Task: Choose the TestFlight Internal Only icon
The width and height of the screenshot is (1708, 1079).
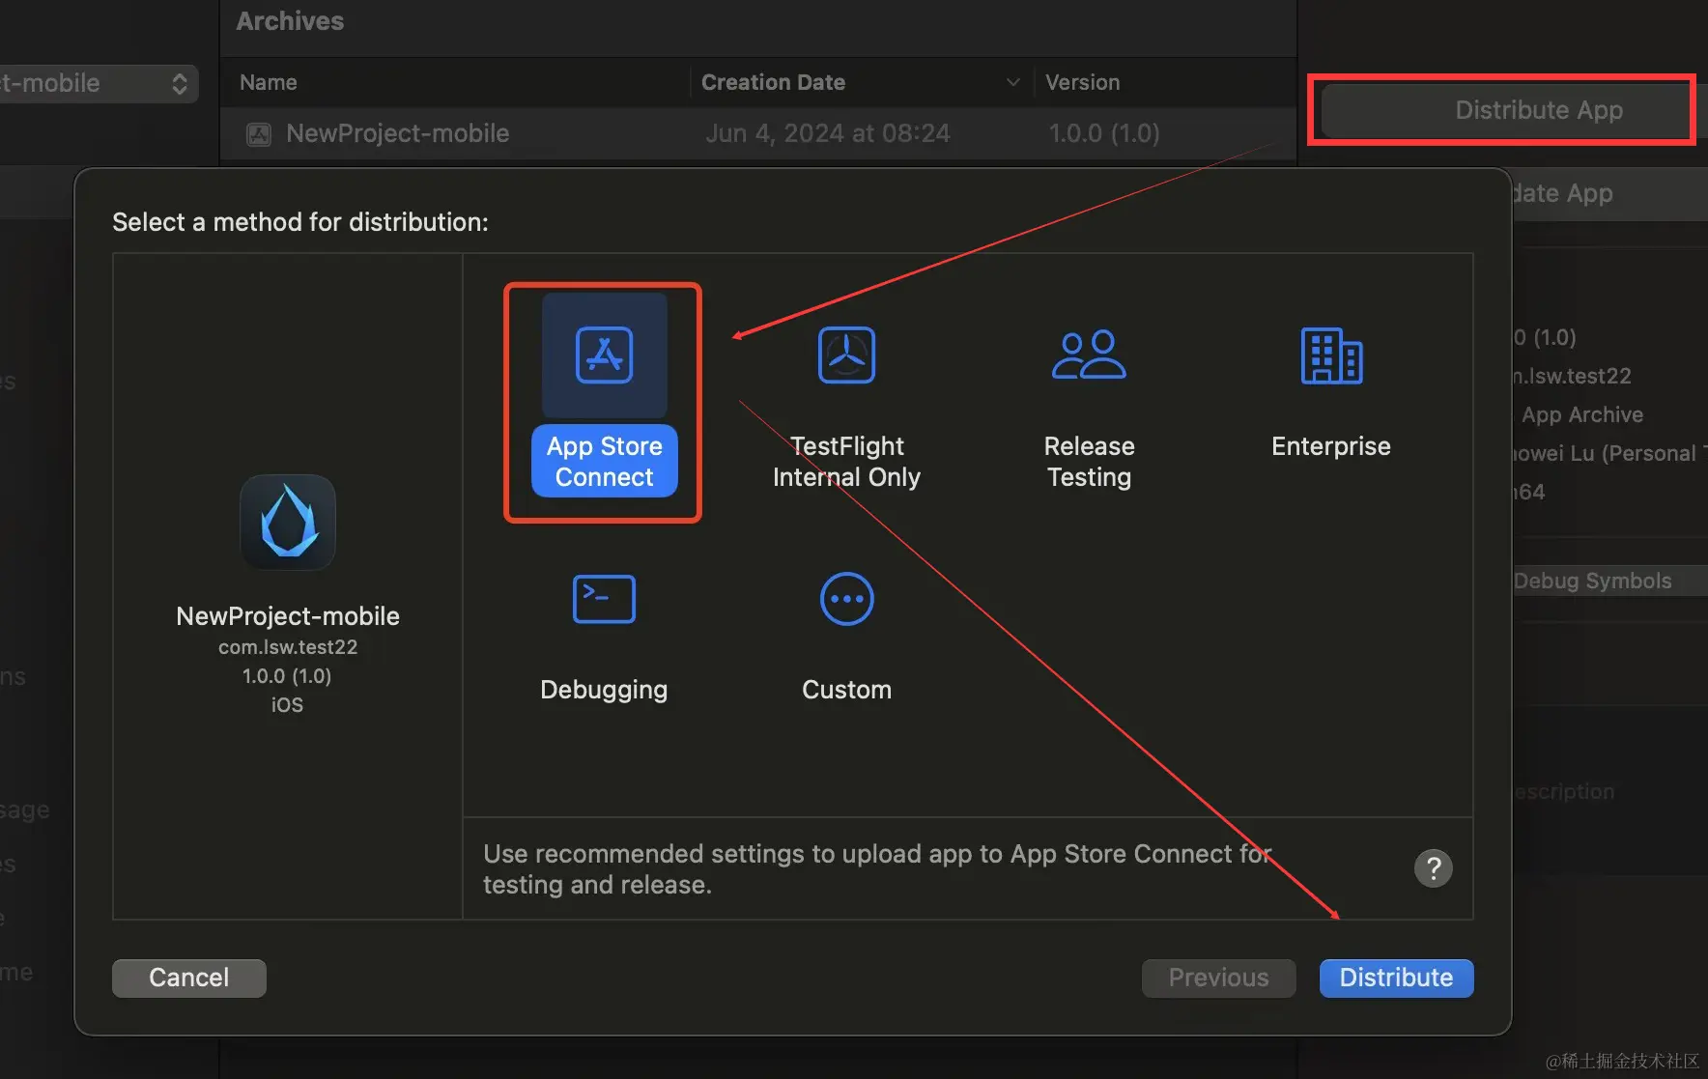Action: click(x=846, y=355)
